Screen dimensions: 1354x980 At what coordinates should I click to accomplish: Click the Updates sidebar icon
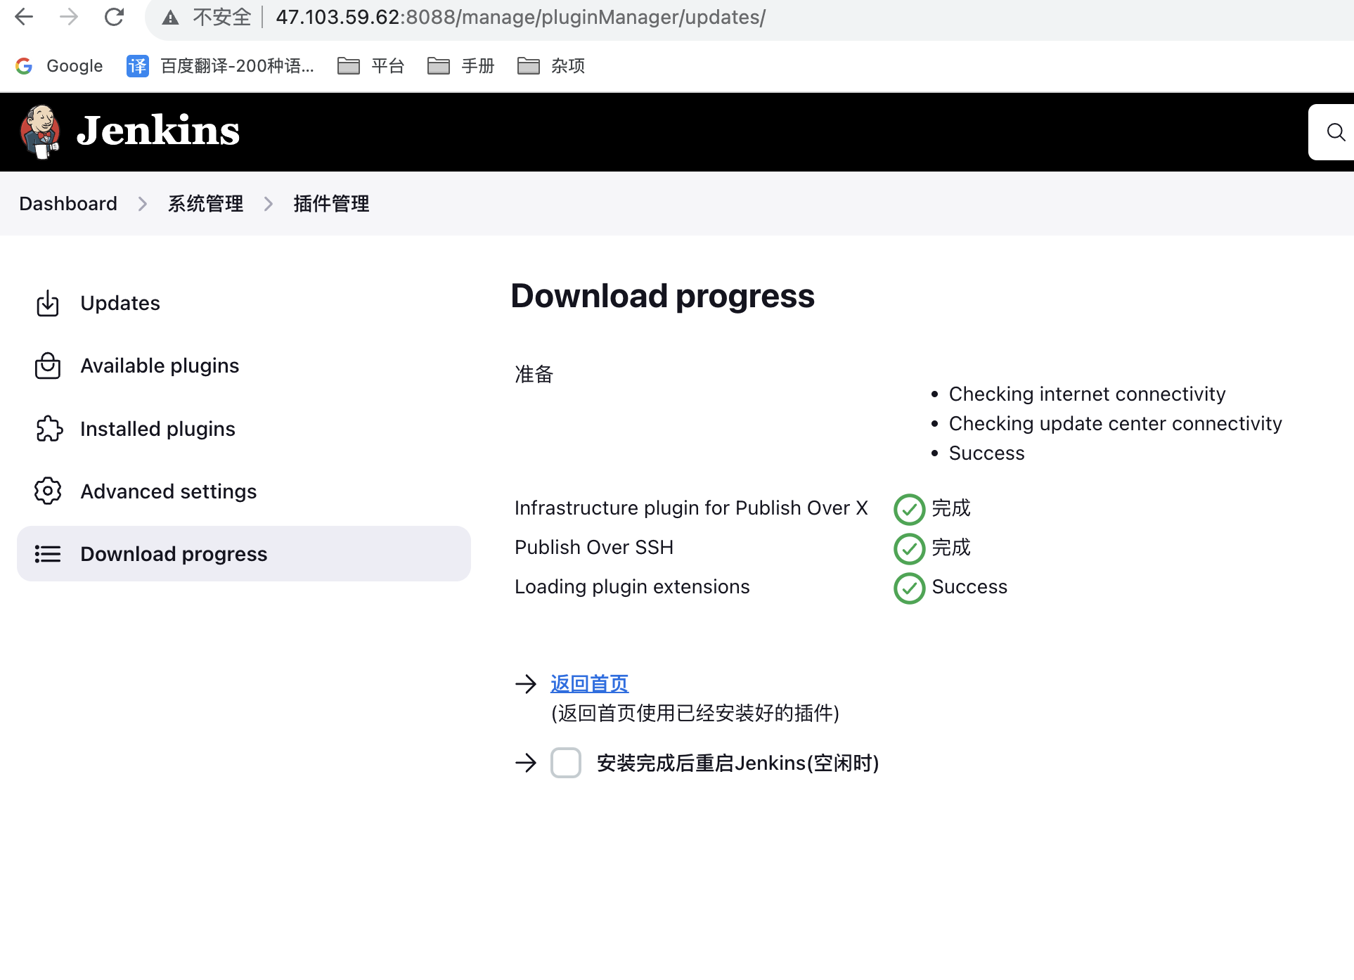(49, 302)
